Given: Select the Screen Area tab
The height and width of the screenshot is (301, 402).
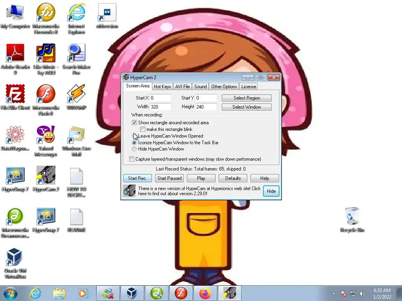Looking at the screenshot, I should (138, 86).
